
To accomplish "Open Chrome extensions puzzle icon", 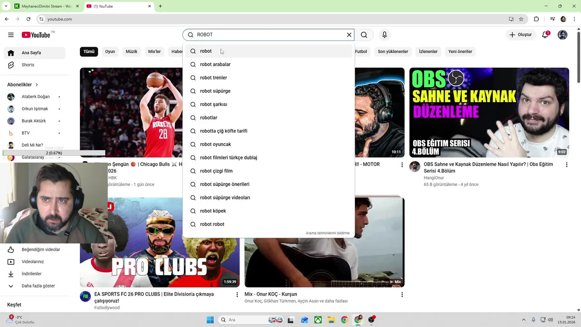I will coord(537,19).
